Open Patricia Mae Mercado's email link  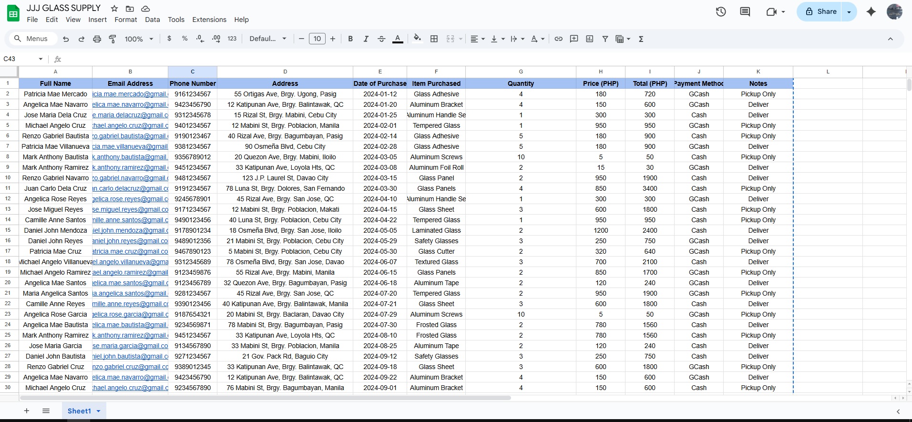[130, 94]
